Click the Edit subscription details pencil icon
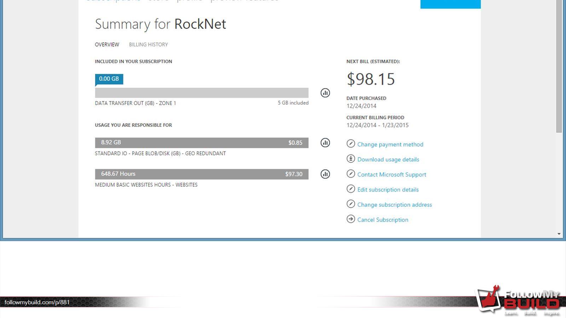566x318 pixels. pyautogui.click(x=351, y=189)
